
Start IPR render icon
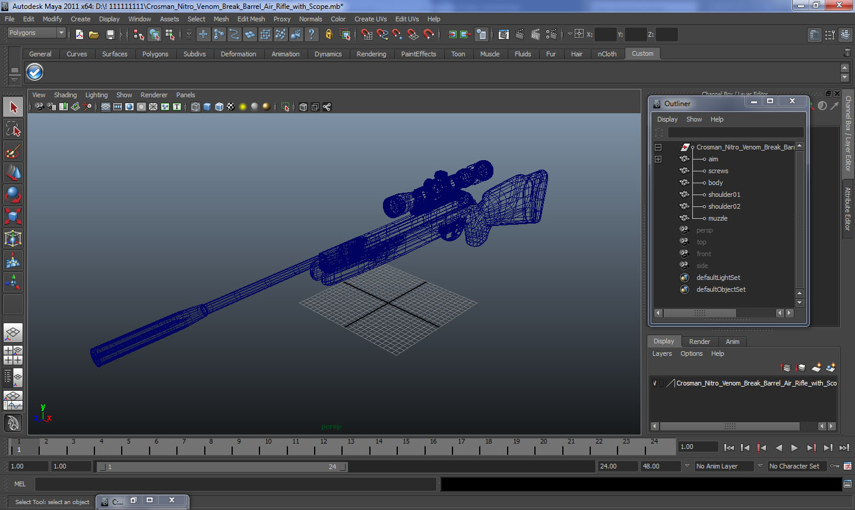click(x=535, y=34)
